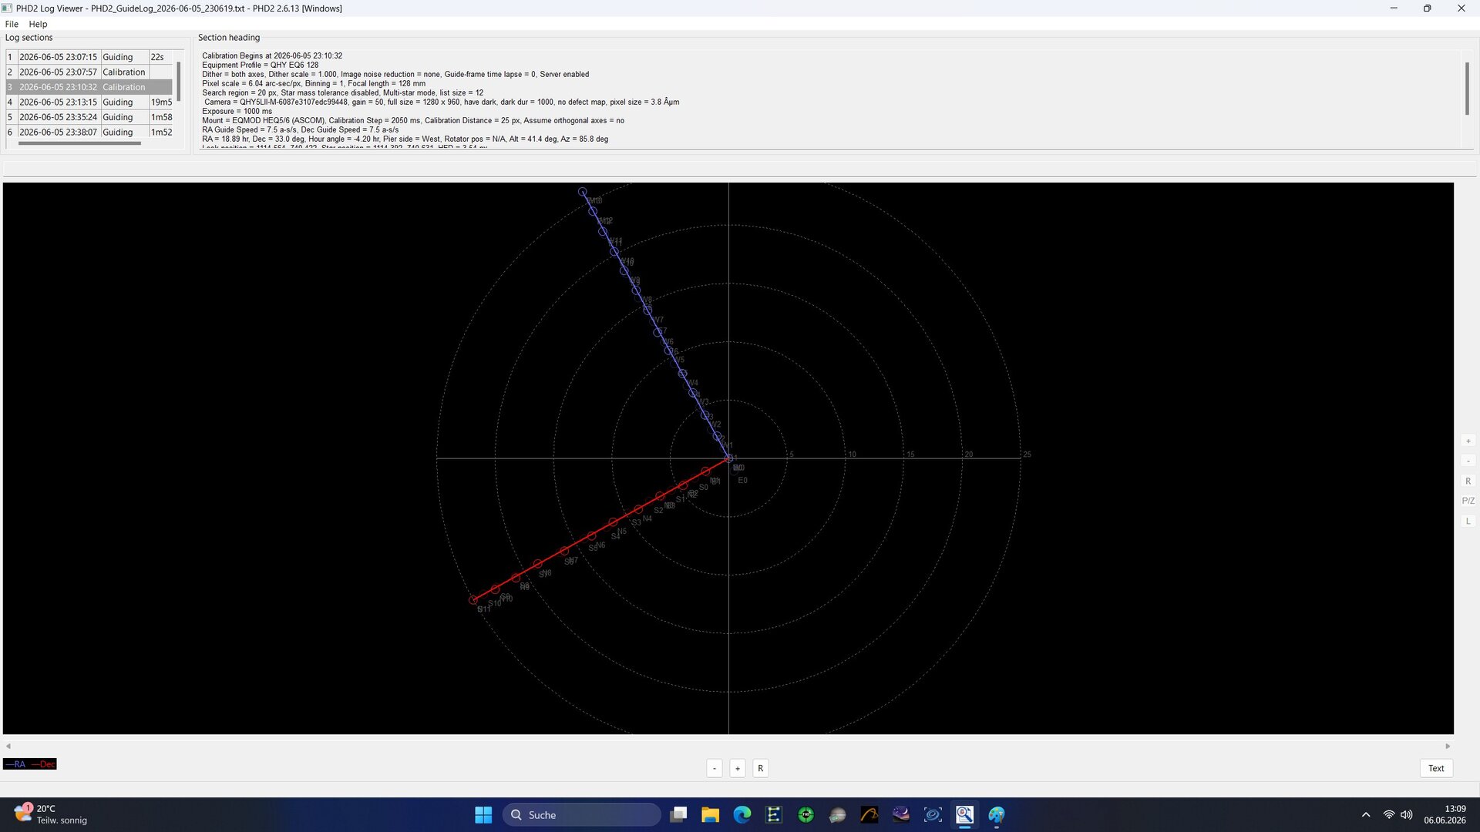Open Task View from taskbar
This screenshot has height=832, width=1480.
tap(678, 815)
